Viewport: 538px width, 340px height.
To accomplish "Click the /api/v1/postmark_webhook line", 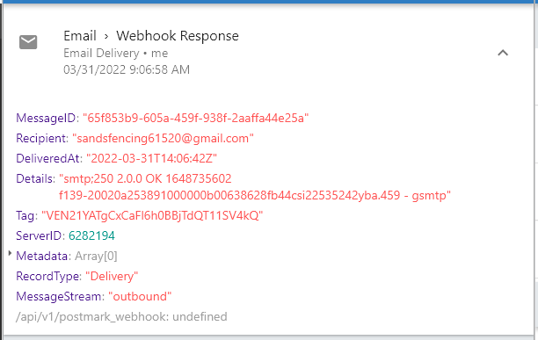I will click(x=121, y=316).
